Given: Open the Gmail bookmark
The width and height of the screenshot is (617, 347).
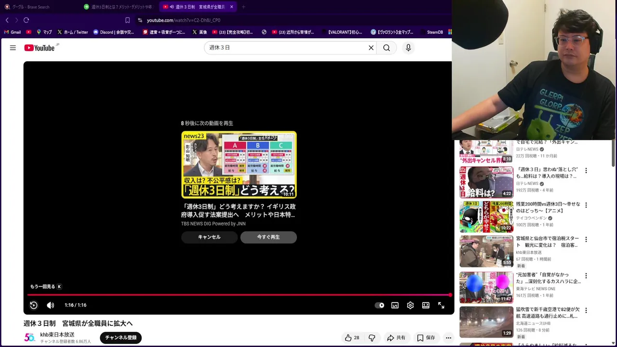Looking at the screenshot, I should (13, 32).
